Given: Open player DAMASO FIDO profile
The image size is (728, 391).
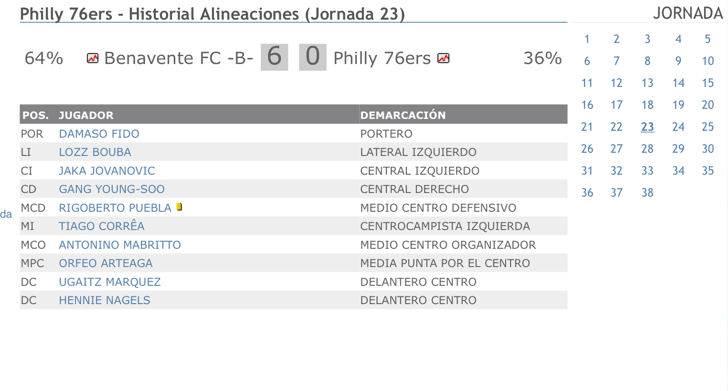Looking at the screenshot, I should pyautogui.click(x=99, y=134).
